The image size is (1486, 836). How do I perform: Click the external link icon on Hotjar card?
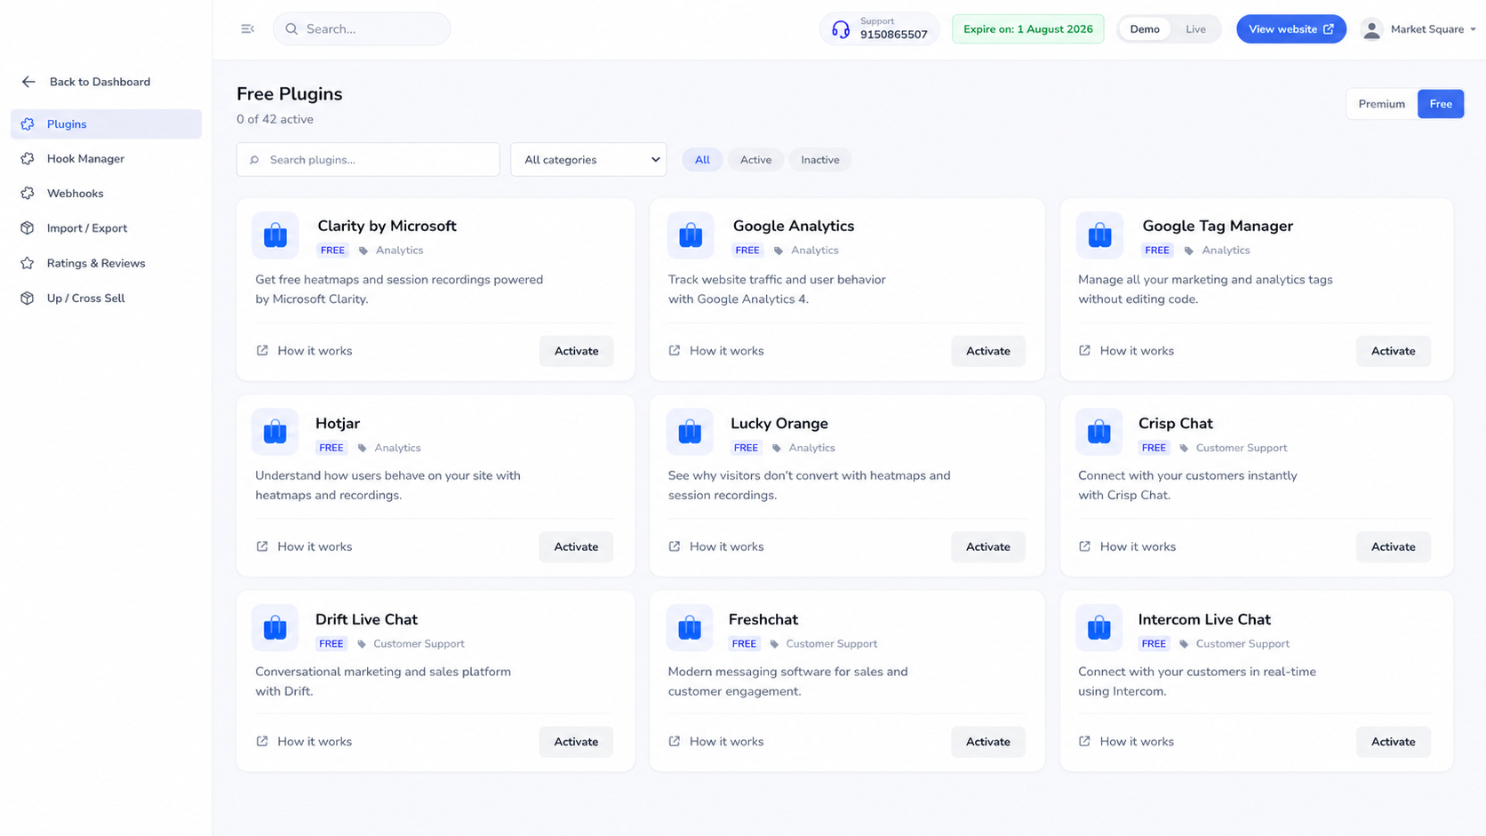[x=262, y=546]
